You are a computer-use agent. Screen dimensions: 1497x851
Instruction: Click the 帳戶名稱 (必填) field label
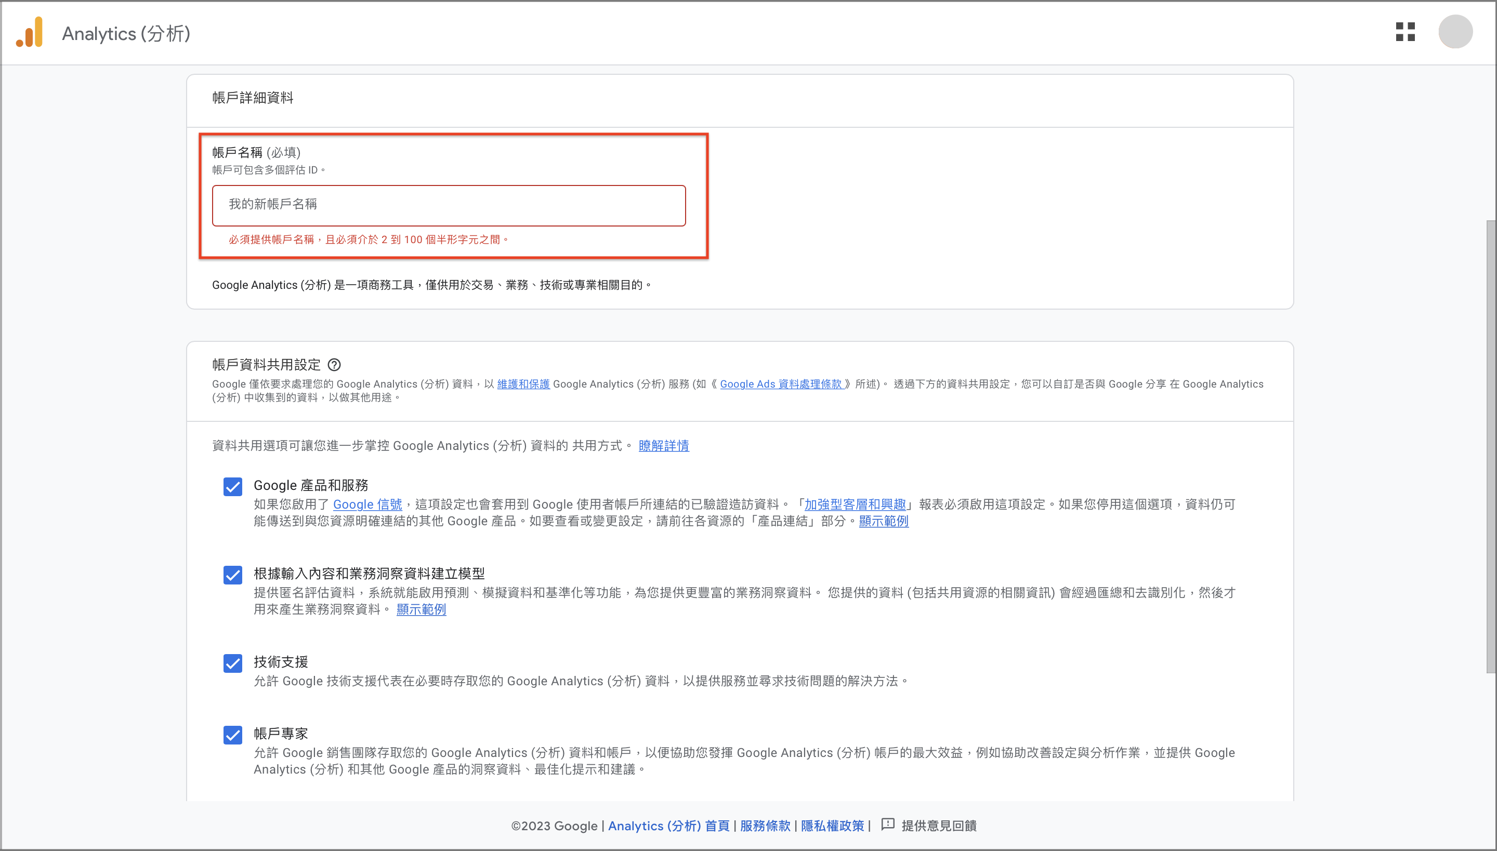(256, 153)
